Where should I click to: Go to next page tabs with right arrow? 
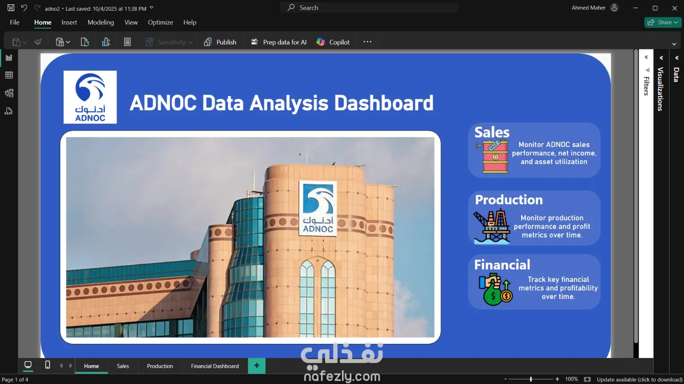click(x=71, y=366)
